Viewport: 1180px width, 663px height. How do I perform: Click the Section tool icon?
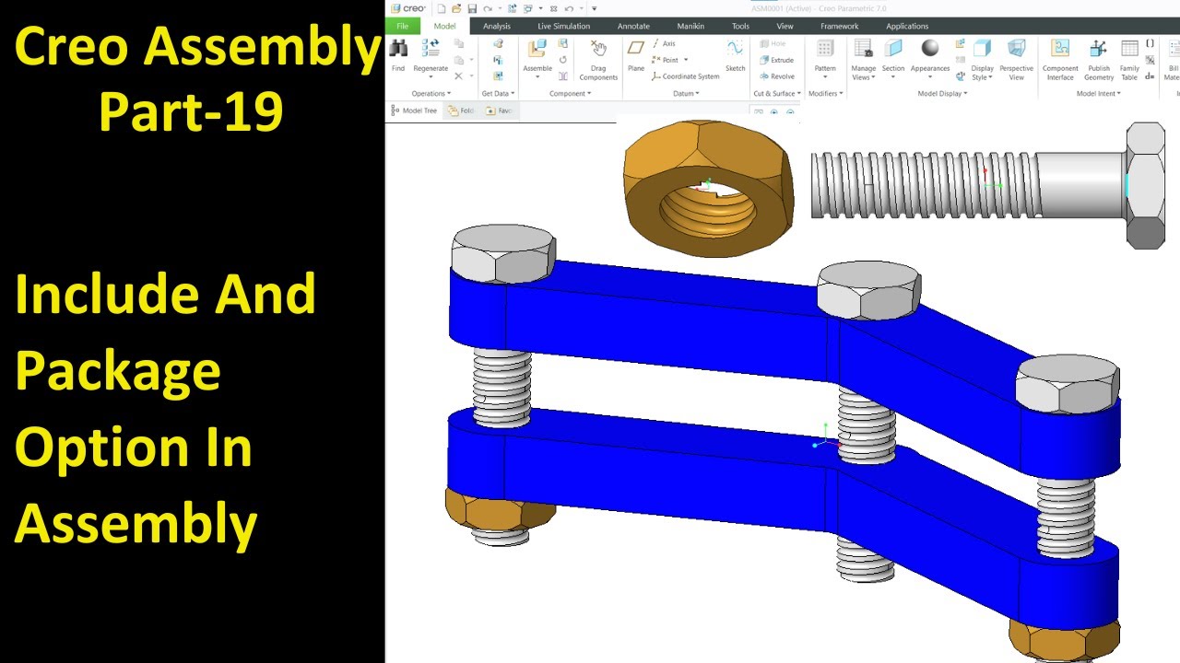click(893, 50)
